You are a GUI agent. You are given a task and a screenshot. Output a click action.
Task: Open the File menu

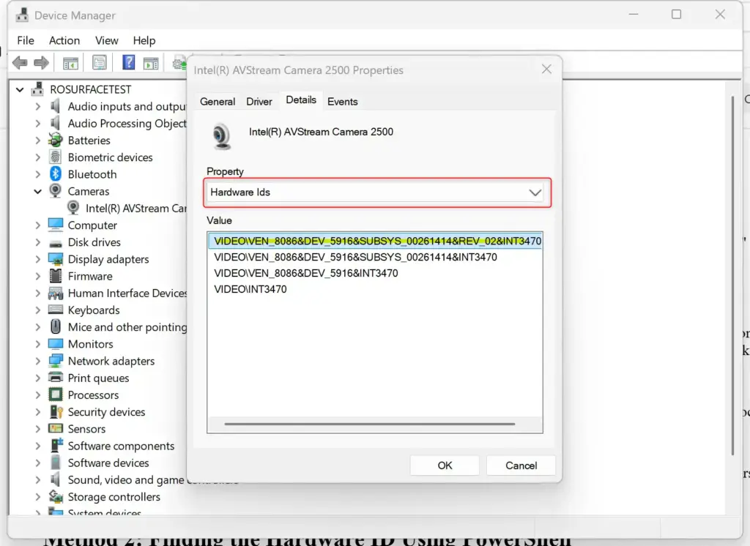(x=26, y=41)
